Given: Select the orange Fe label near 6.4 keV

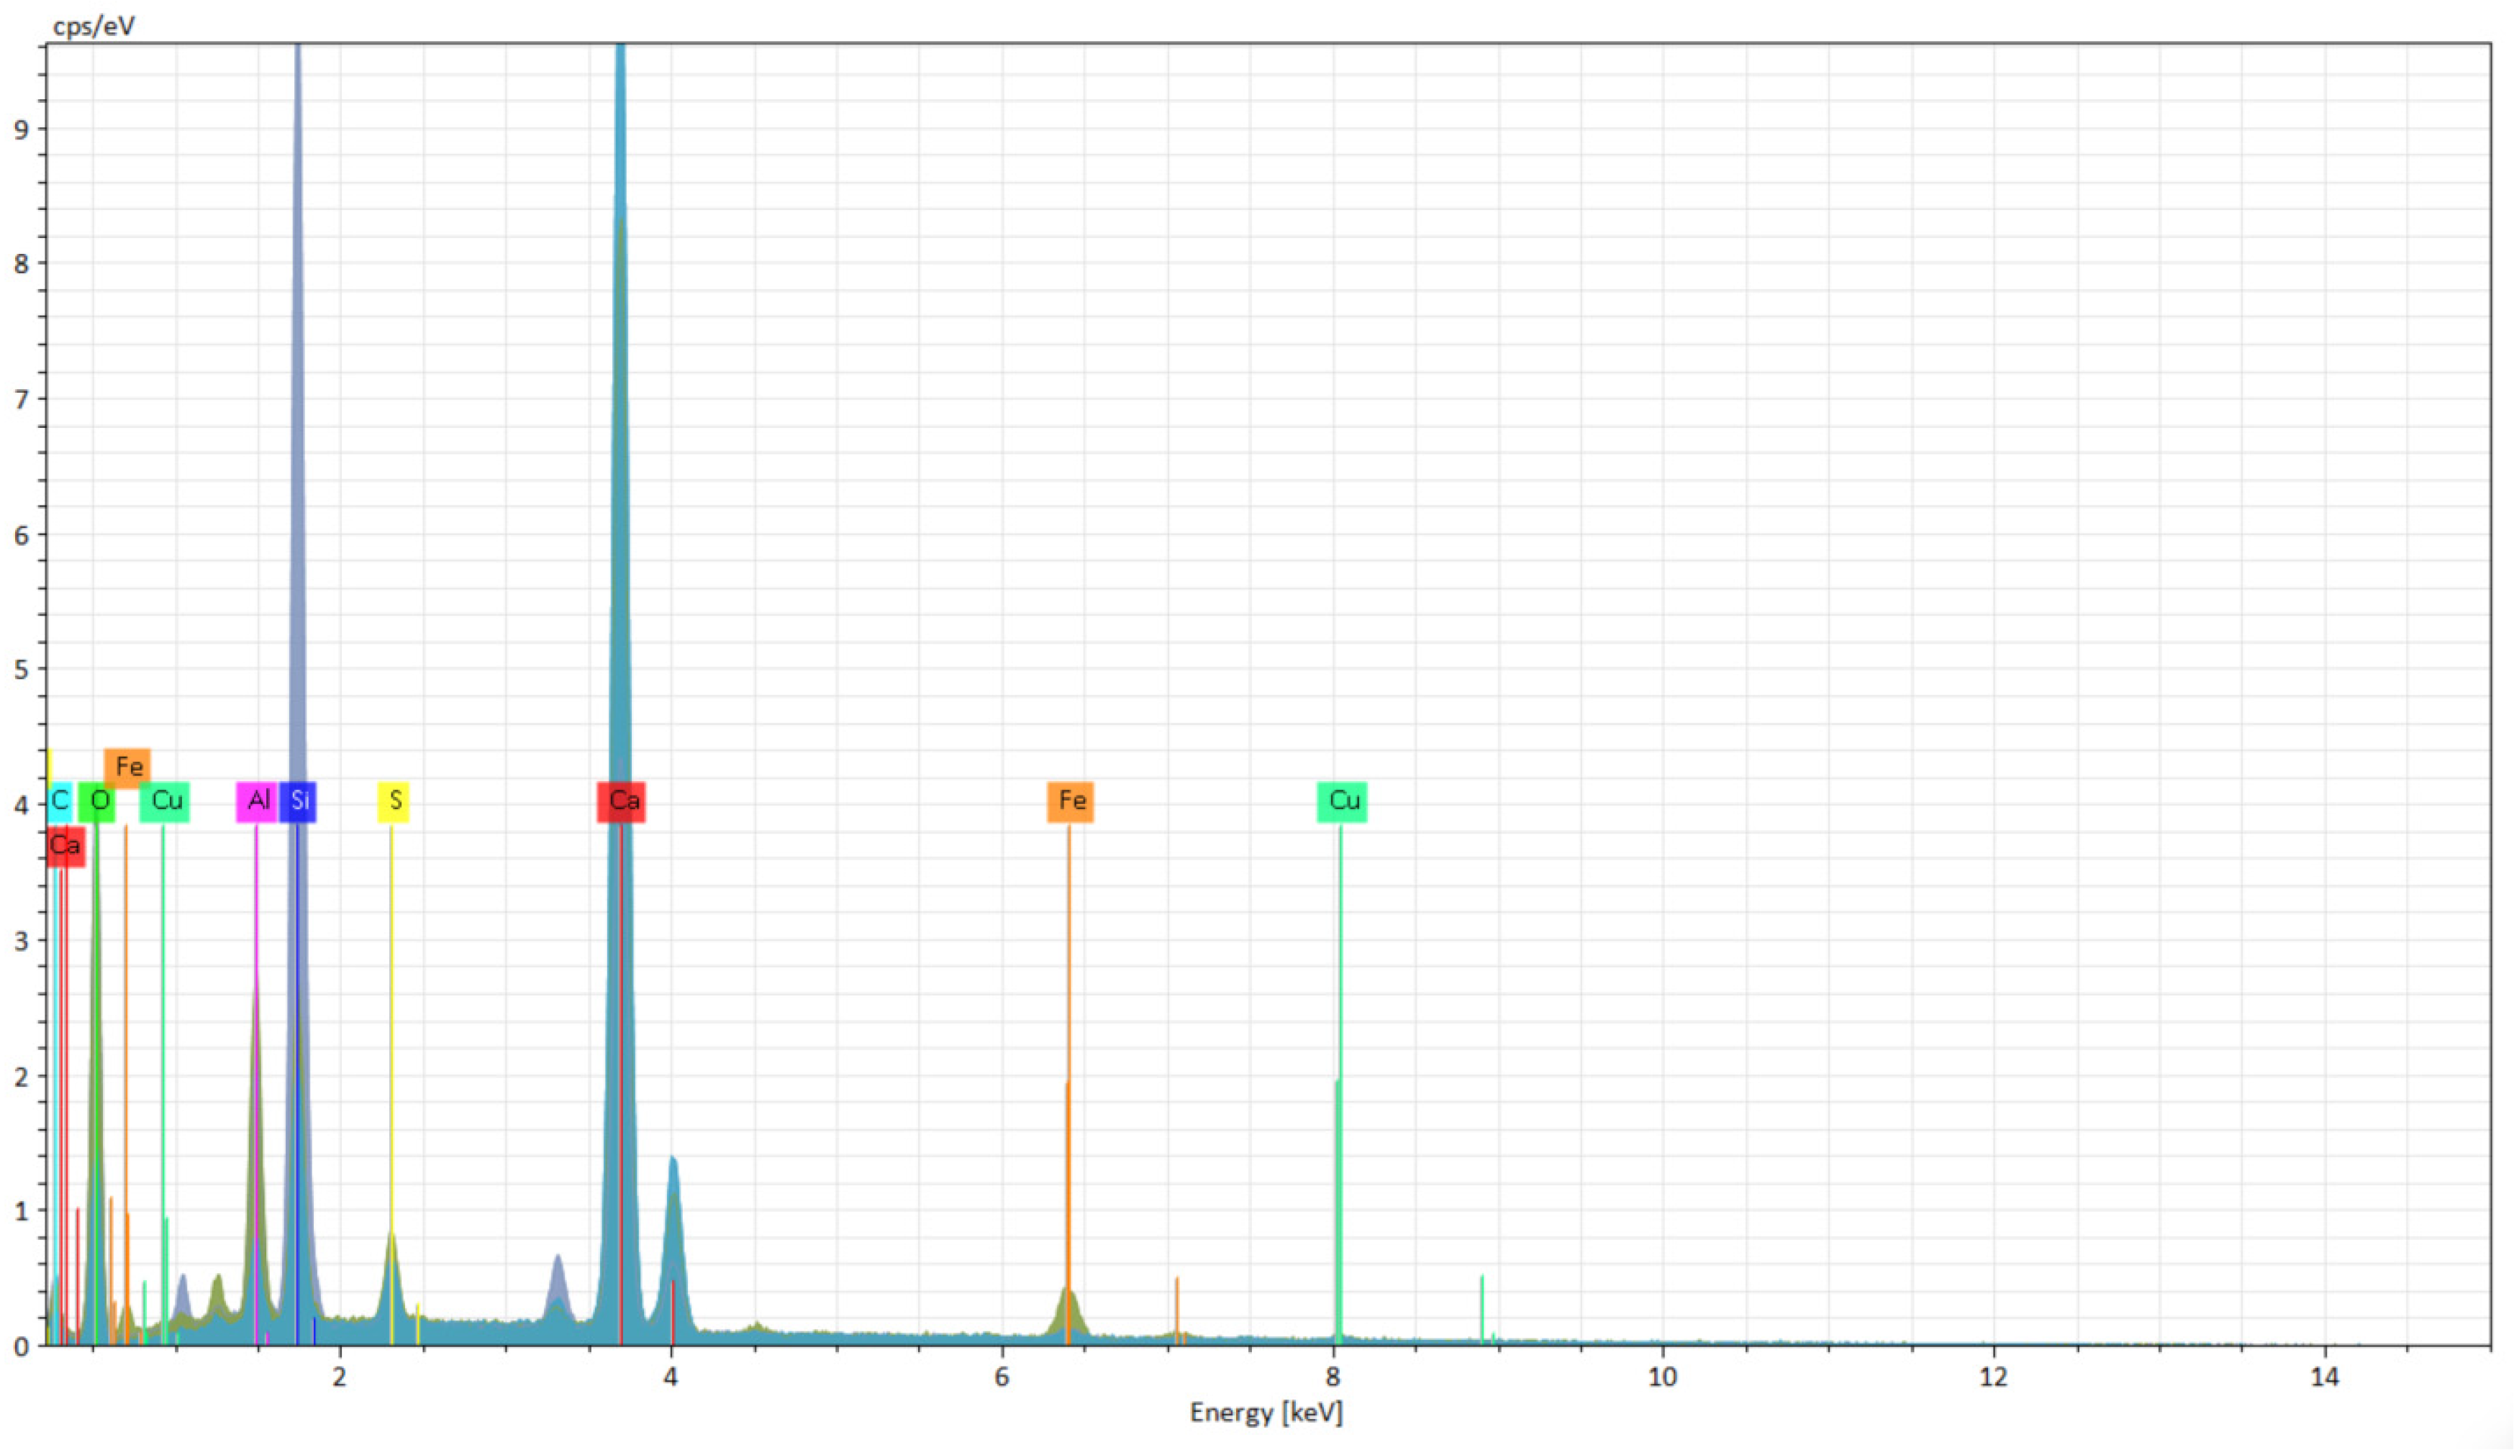Looking at the screenshot, I should coord(1071,801).
